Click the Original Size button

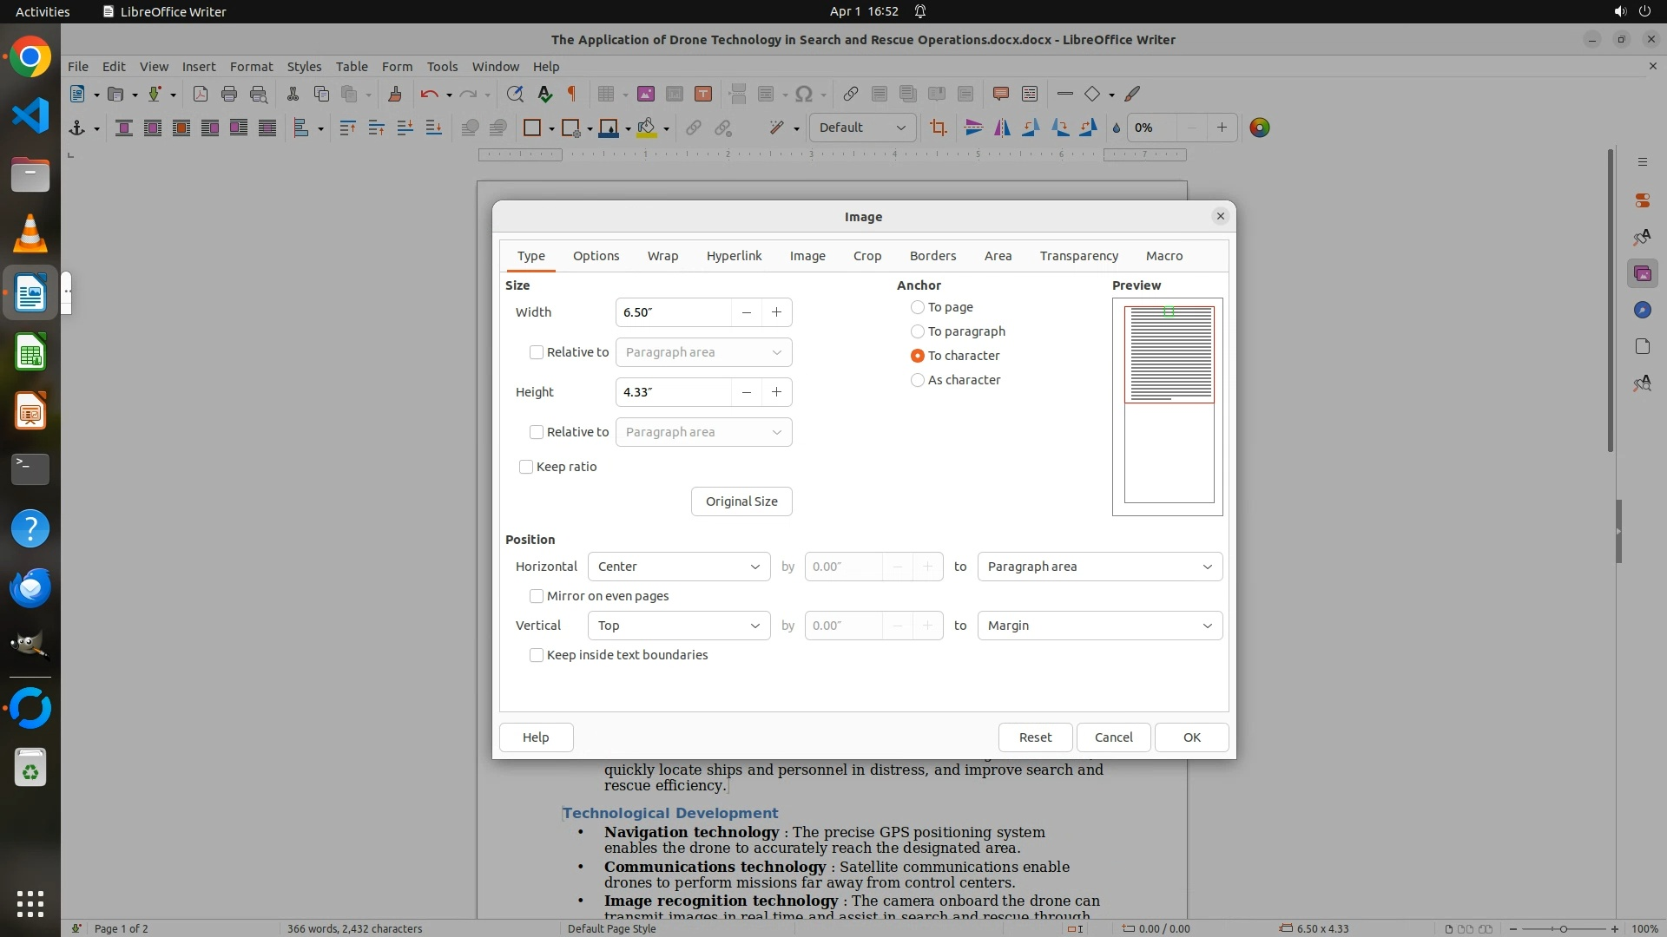[x=741, y=501]
